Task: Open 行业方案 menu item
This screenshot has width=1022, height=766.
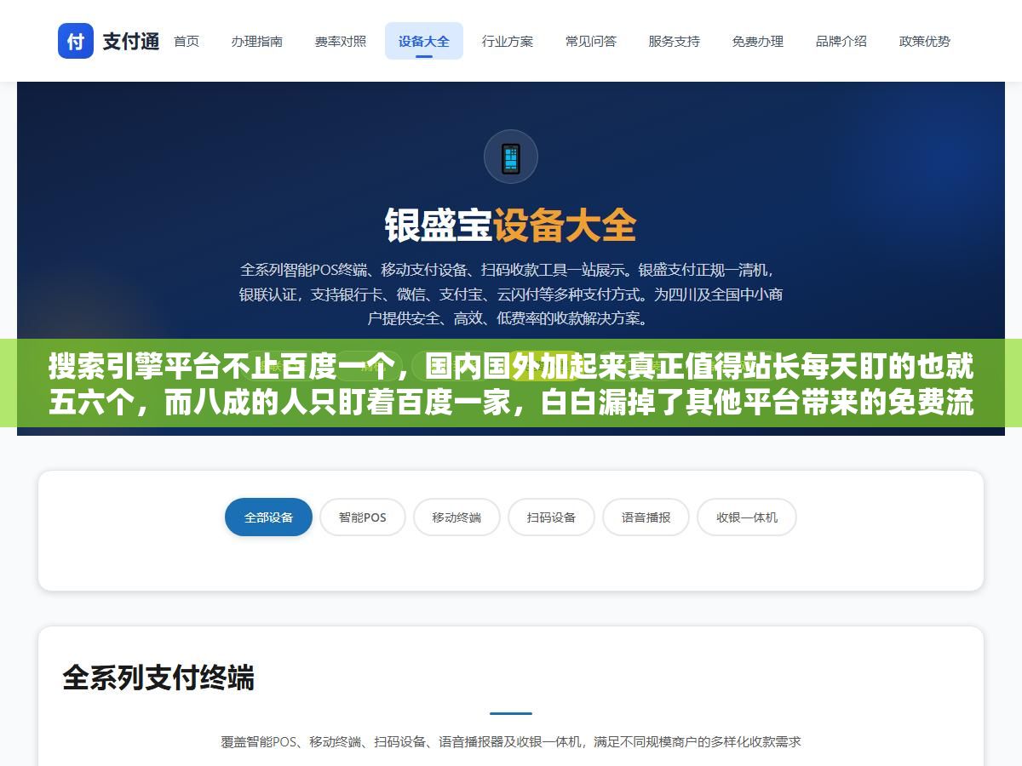Action: click(508, 41)
